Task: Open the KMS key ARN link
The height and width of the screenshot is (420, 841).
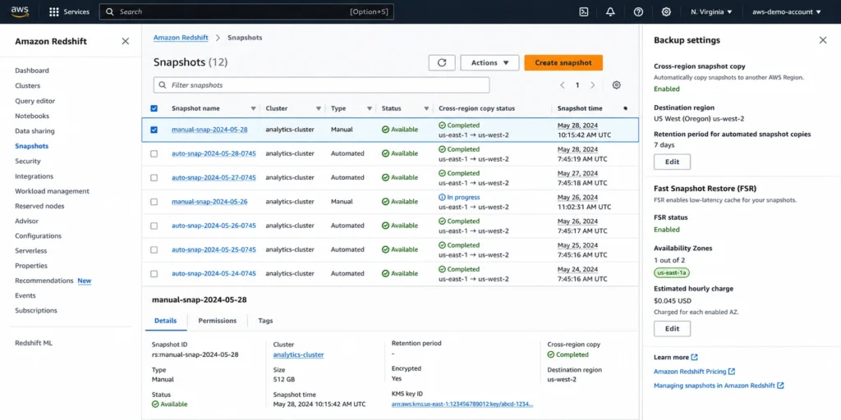Action: tap(462, 404)
